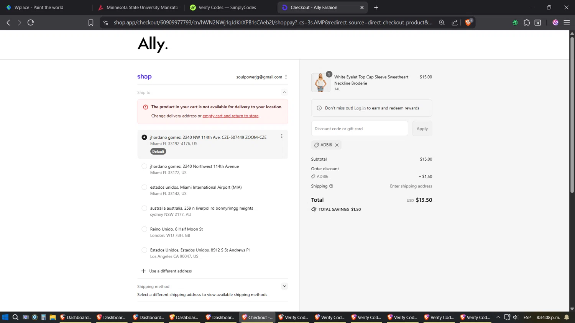575x323 pixels.
Task: Open the Checkout taskbar window
Action: tap(257, 317)
